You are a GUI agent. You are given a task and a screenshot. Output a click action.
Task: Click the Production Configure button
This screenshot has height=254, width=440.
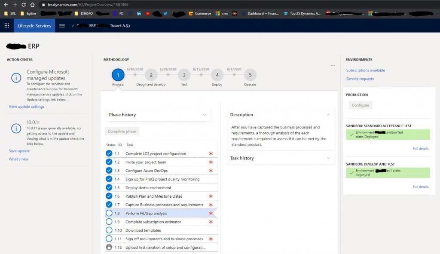361,105
